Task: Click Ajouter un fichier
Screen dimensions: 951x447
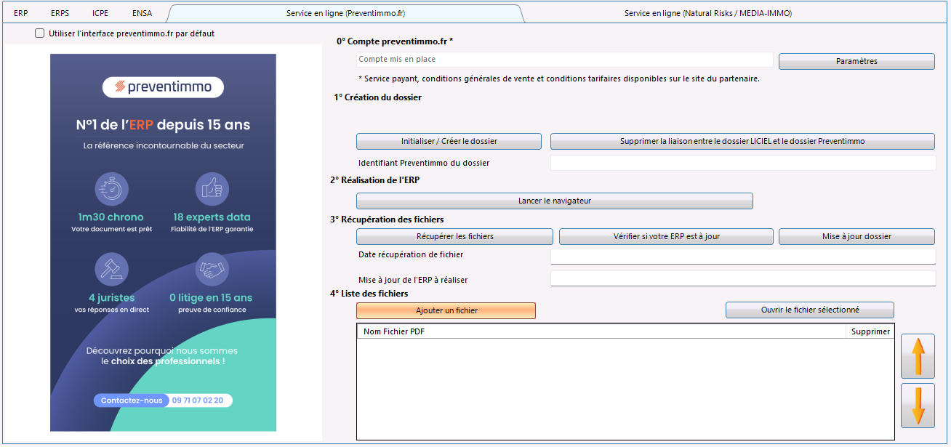Action: (x=446, y=310)
